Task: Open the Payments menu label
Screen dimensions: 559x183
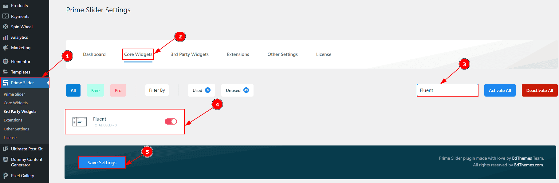Action: tap(20, 16)
